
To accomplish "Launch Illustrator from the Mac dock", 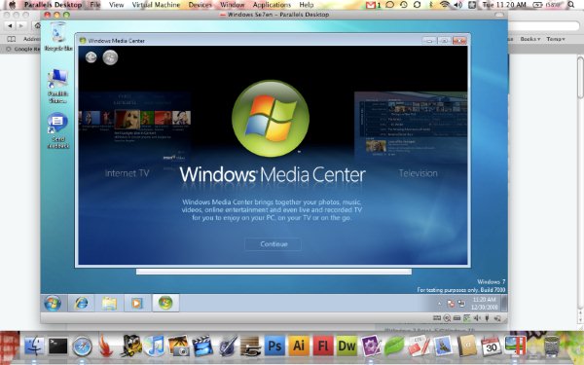I will tap(299, 346).
